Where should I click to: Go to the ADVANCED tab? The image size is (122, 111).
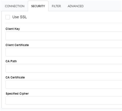76,6
